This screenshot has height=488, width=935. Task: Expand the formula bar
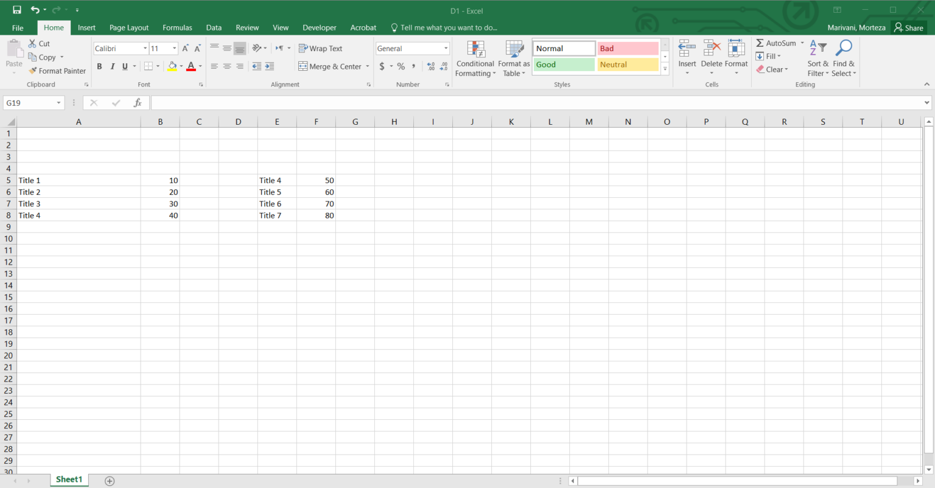[x=927, y=103]
